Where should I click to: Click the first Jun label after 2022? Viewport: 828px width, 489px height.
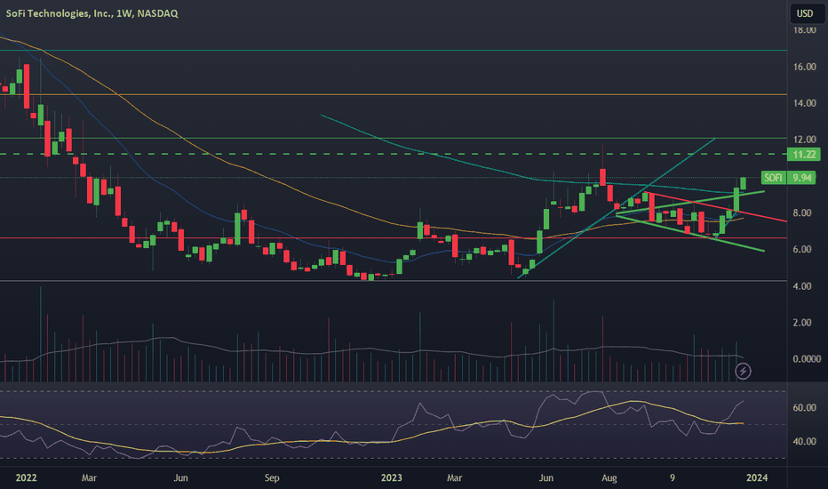(180, 478)
